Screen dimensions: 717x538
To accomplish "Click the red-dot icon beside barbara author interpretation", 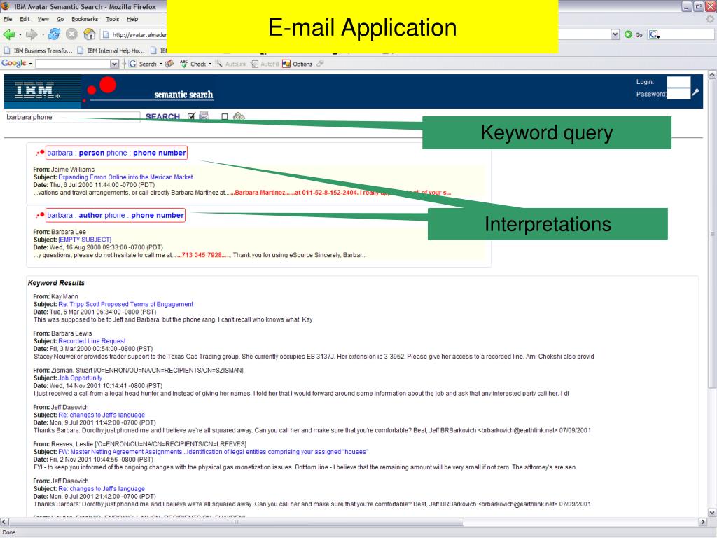I will tap(40, 216).
